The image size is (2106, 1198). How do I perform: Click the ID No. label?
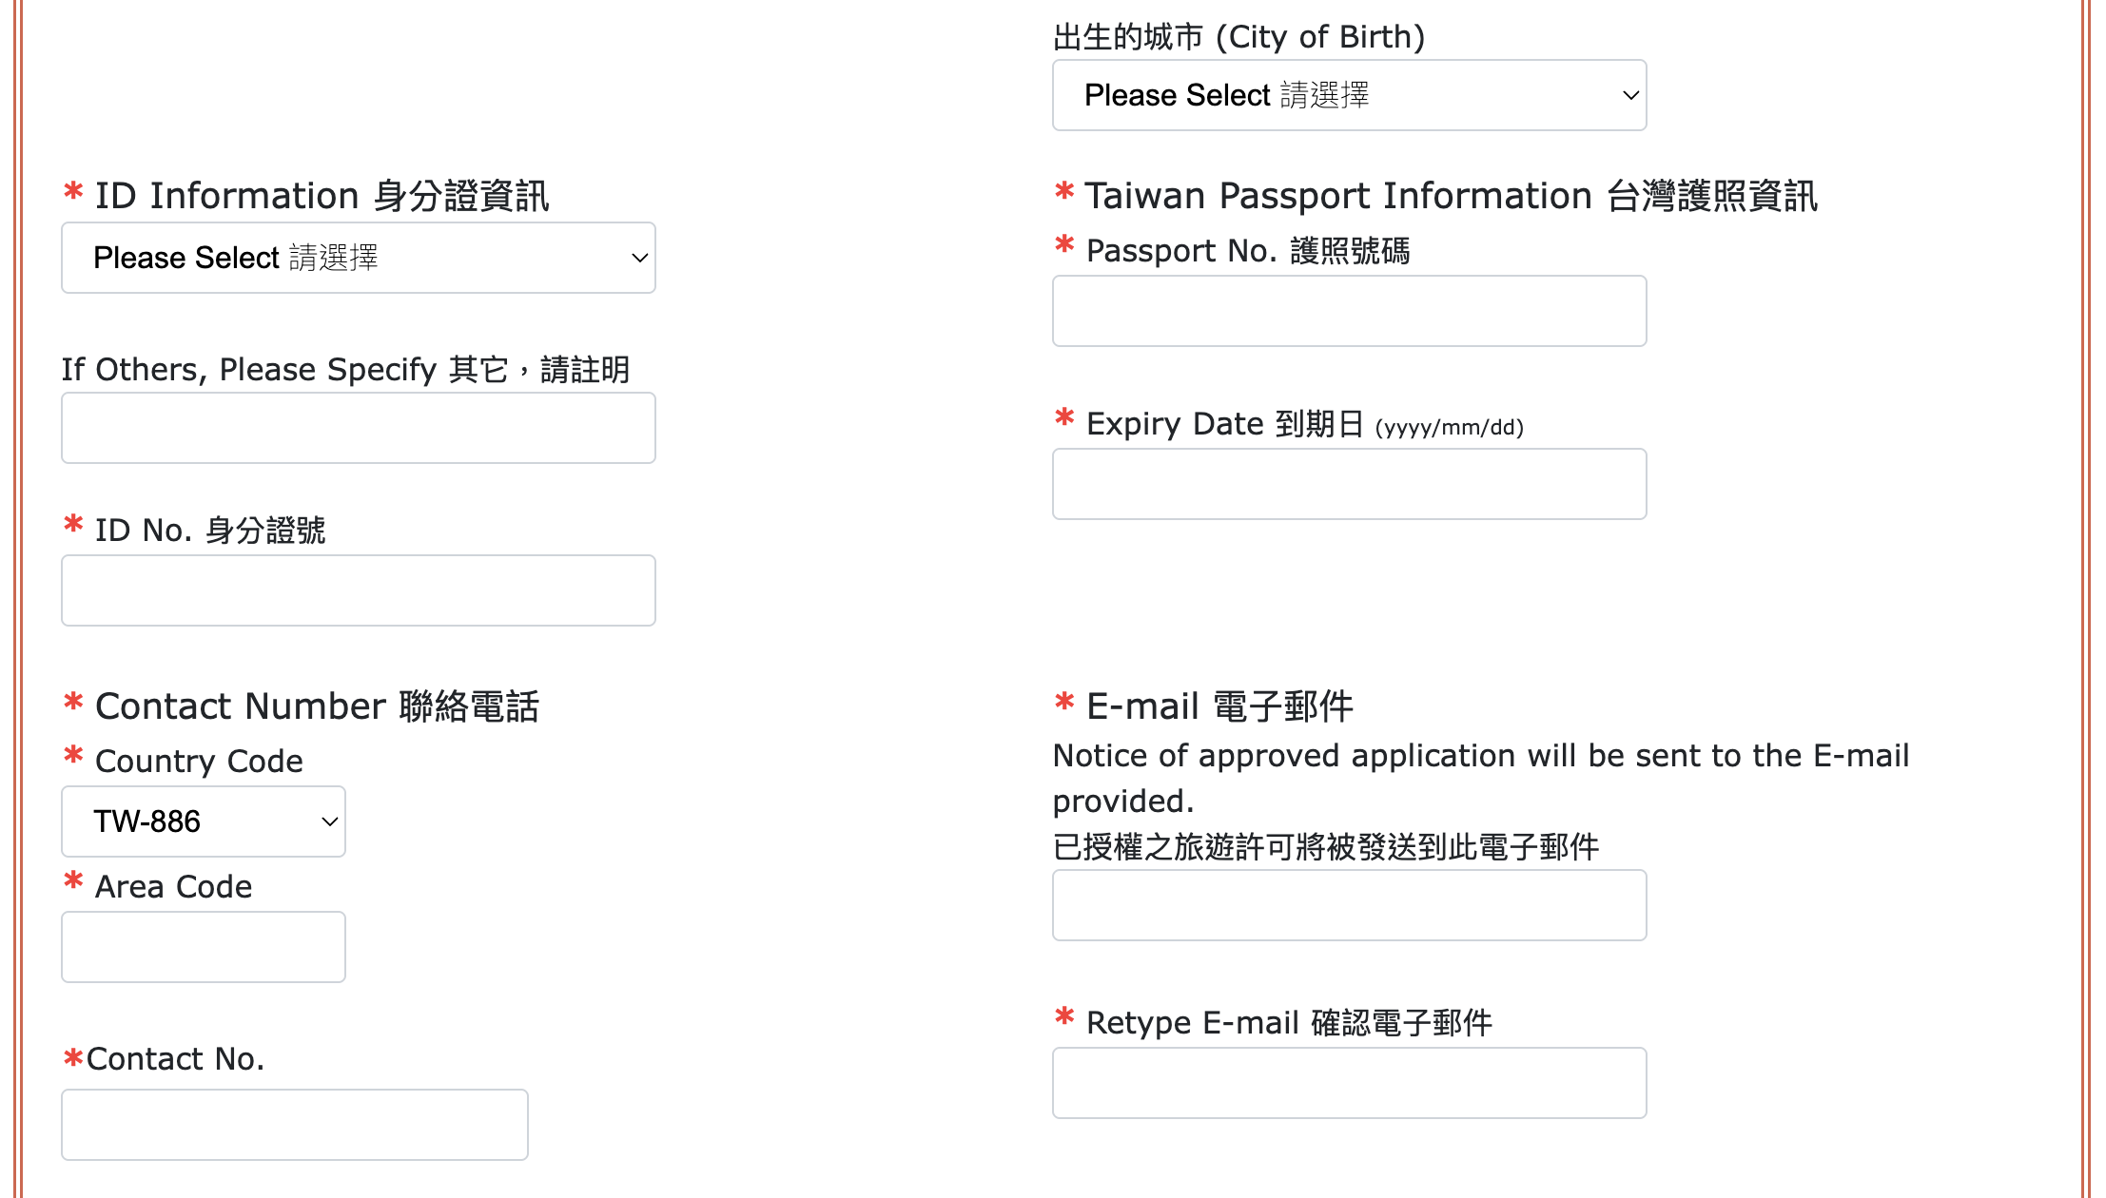click(x=209, y=531)
